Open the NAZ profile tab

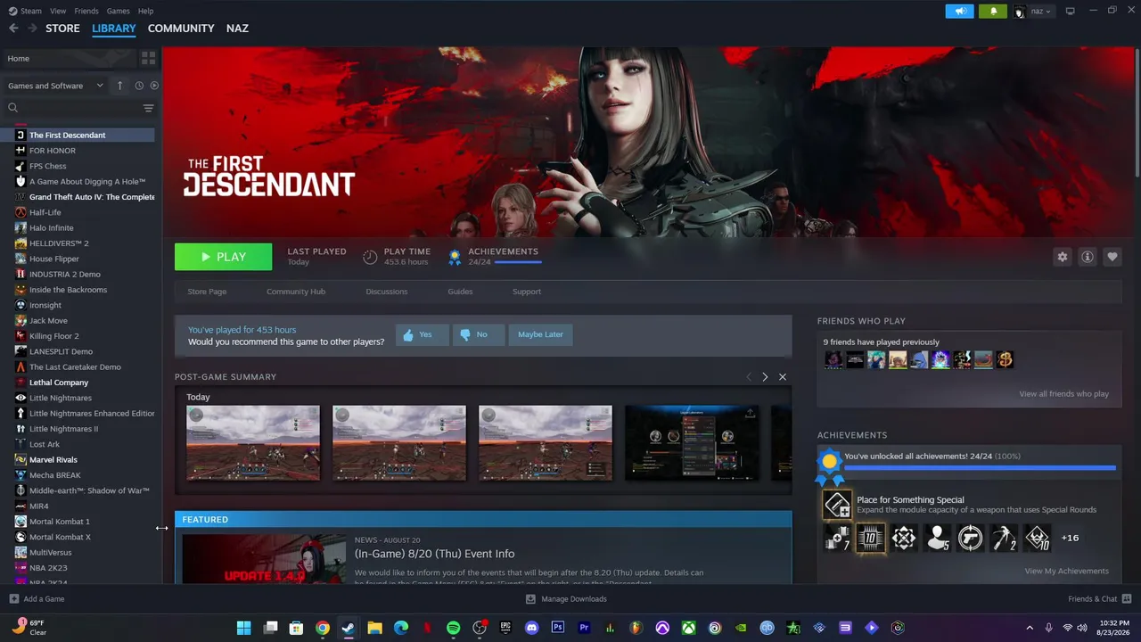coord(237,29)
